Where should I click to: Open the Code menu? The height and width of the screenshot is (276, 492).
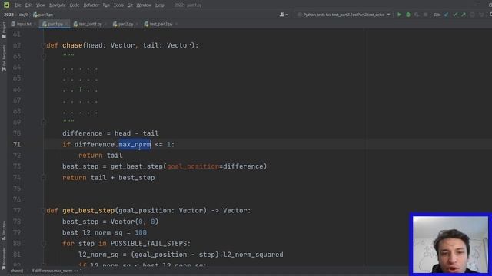coord(75,5)
